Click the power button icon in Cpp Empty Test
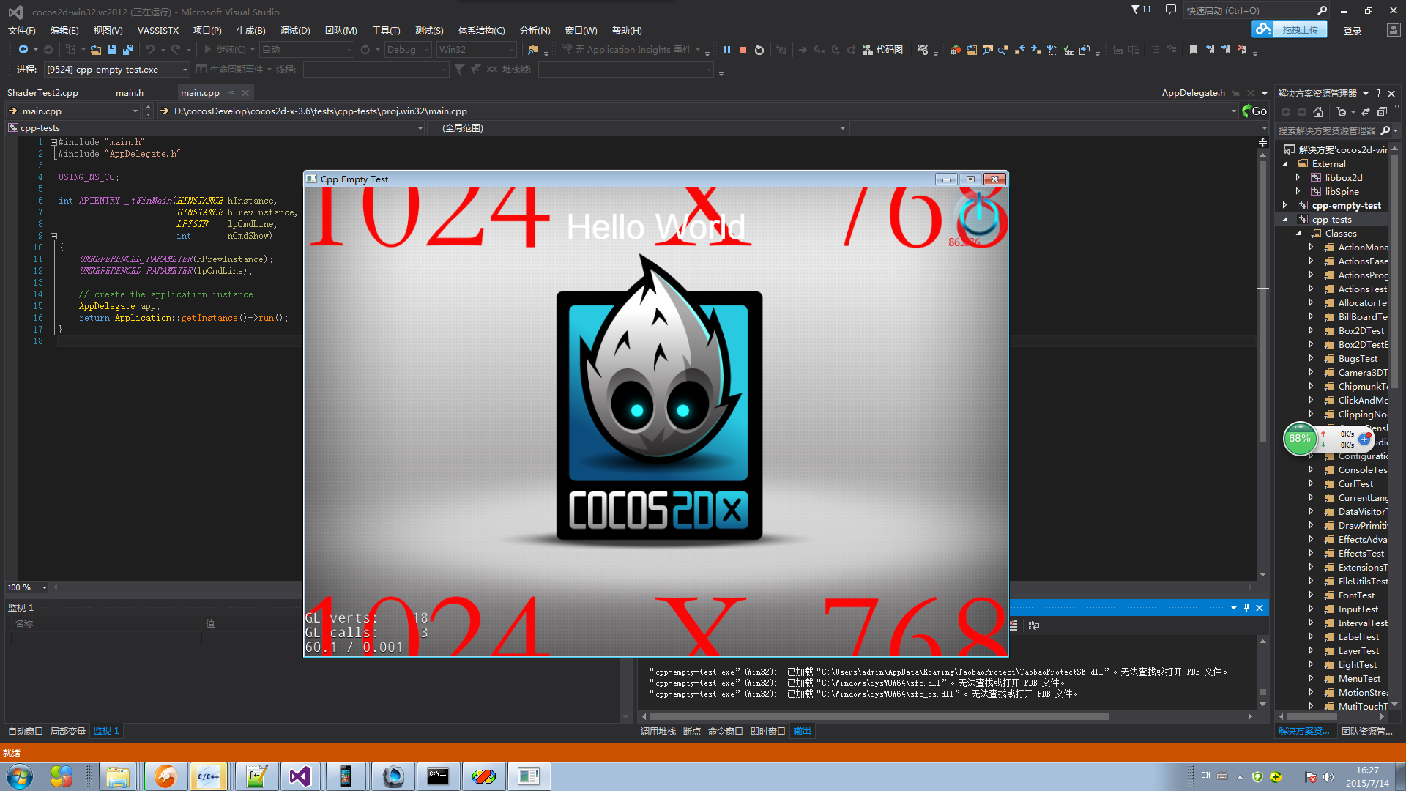This screenshot has width=1406, height=791. pyautogui.click(x=979, y=216)
